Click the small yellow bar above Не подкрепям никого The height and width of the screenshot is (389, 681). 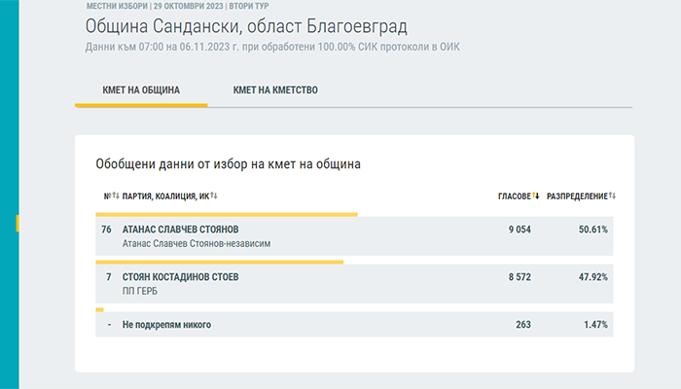click(x=99, y=309)
